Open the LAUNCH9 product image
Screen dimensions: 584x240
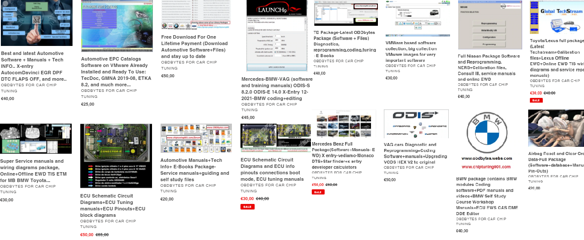click(x=277, y=35)
